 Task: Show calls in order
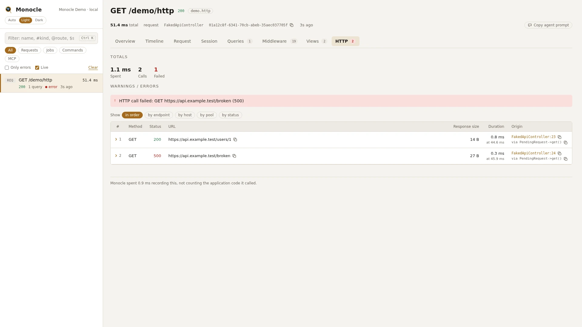(x=132, y=115)
